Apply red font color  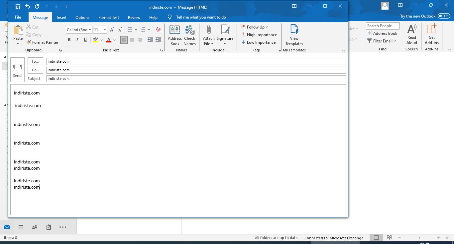coord(108,40)
